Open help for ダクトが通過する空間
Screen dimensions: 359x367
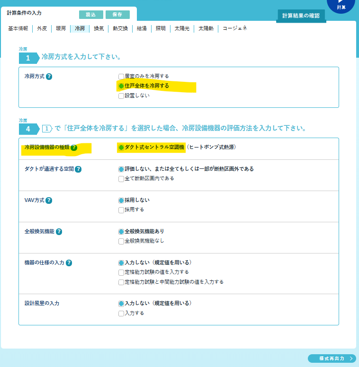point(79,169)
